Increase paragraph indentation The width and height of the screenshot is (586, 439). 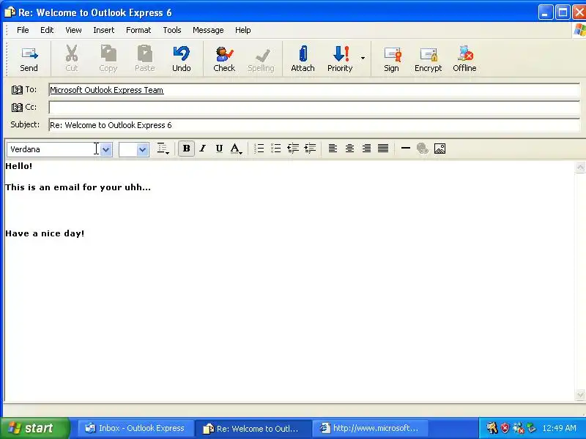(x=310, y=149)
